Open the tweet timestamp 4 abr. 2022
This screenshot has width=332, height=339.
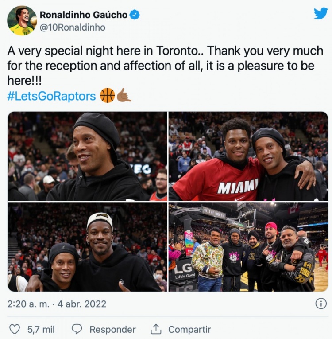[x=82, y=304]
